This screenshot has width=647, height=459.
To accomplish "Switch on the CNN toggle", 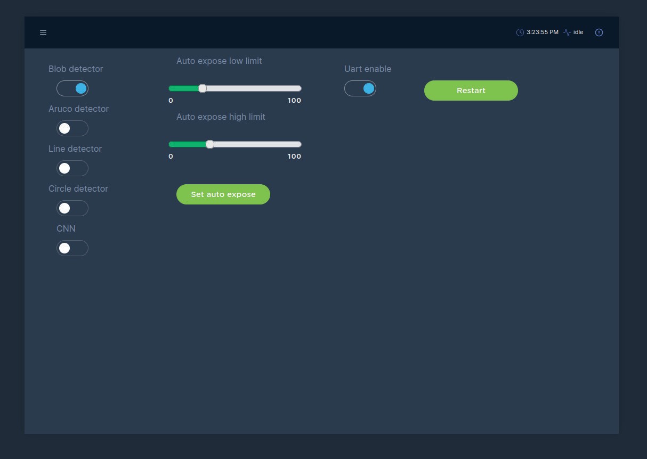I will pos(72,248).
